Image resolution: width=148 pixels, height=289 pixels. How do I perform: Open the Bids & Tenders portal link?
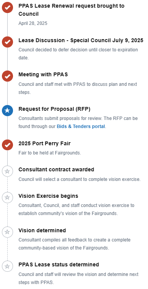coord(81,126)
